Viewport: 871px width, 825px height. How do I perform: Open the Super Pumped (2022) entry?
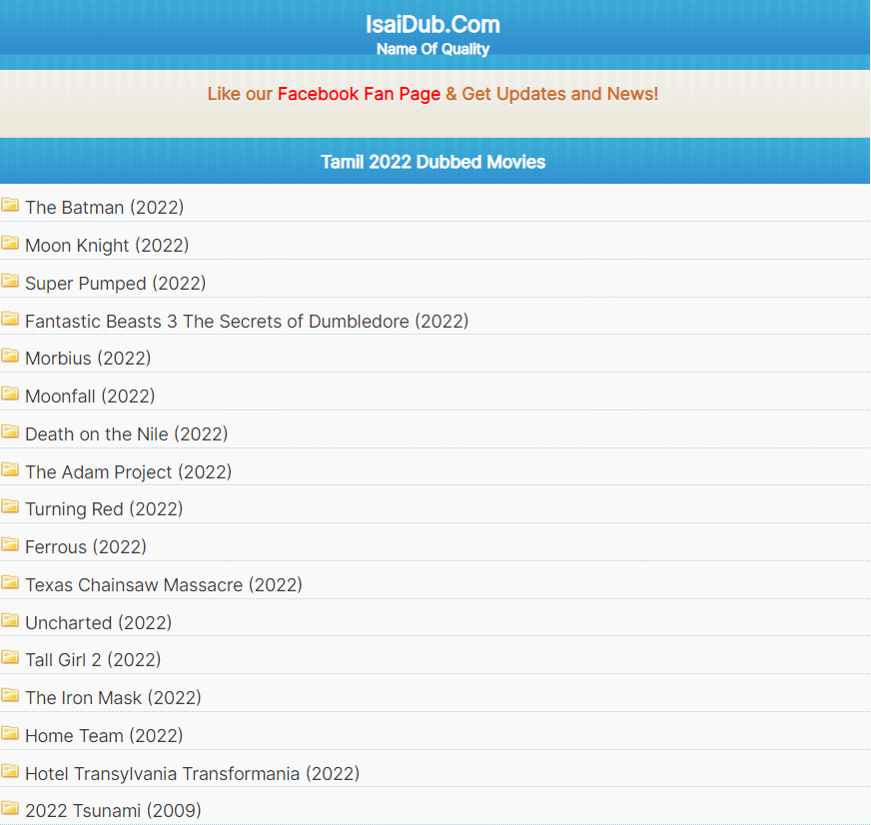click(x=116, y=283)
